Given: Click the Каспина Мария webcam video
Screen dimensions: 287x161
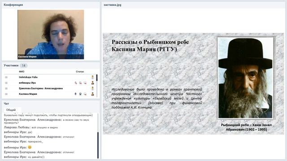Looking at the screenshot, I should [x=51, y=34].
